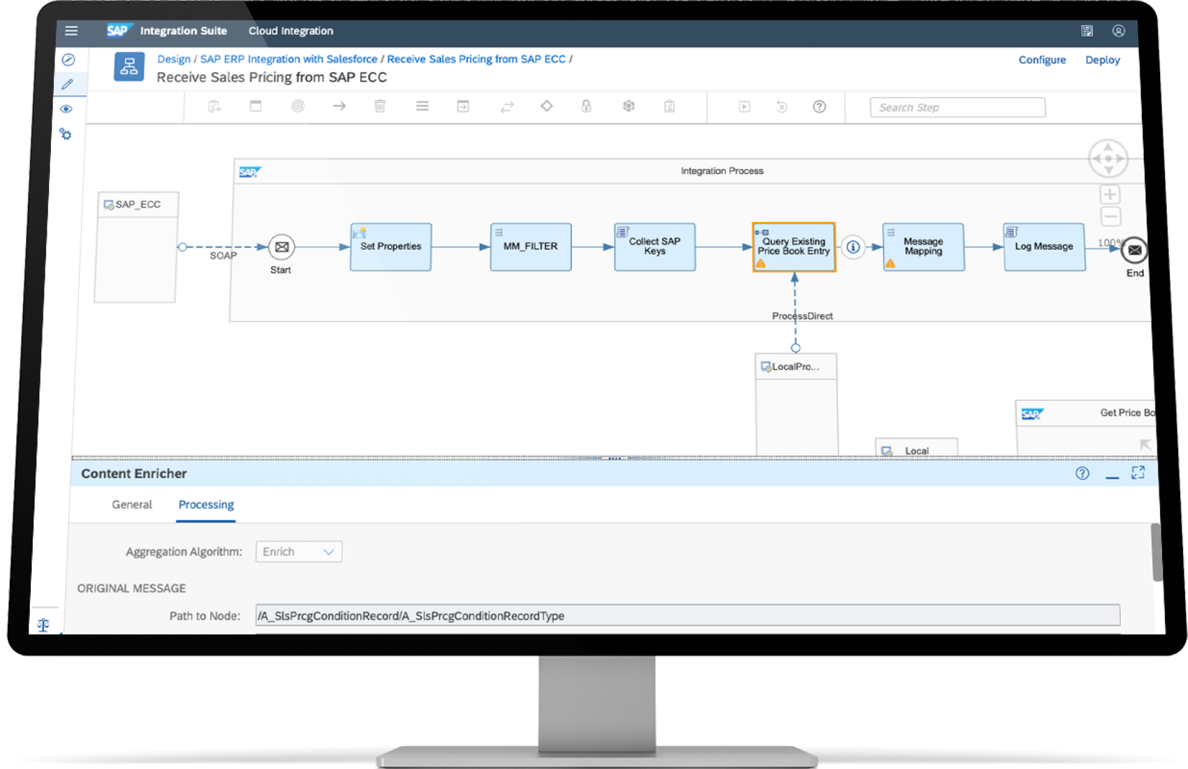The width and height of the screenshot is (1188, 769).
Task: Click the properties panel vertical scrollbar
Action: 1156,552
